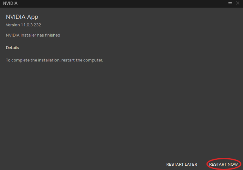Click the NVIDIA title in title bar
This screenshot has height=170, width=243.
[x=10, y=3]
